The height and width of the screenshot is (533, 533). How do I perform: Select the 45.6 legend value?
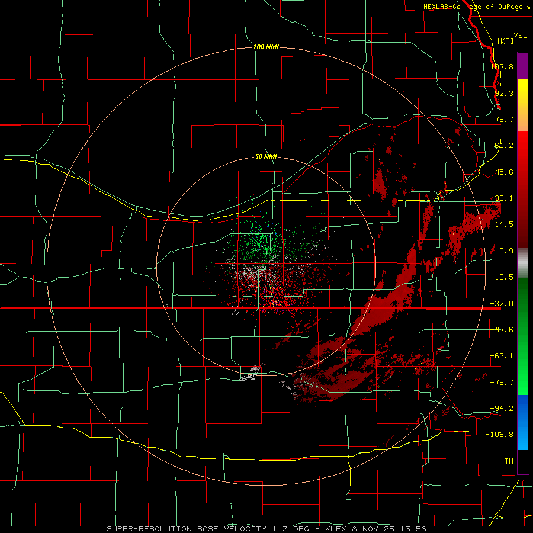tap(504, 172)
